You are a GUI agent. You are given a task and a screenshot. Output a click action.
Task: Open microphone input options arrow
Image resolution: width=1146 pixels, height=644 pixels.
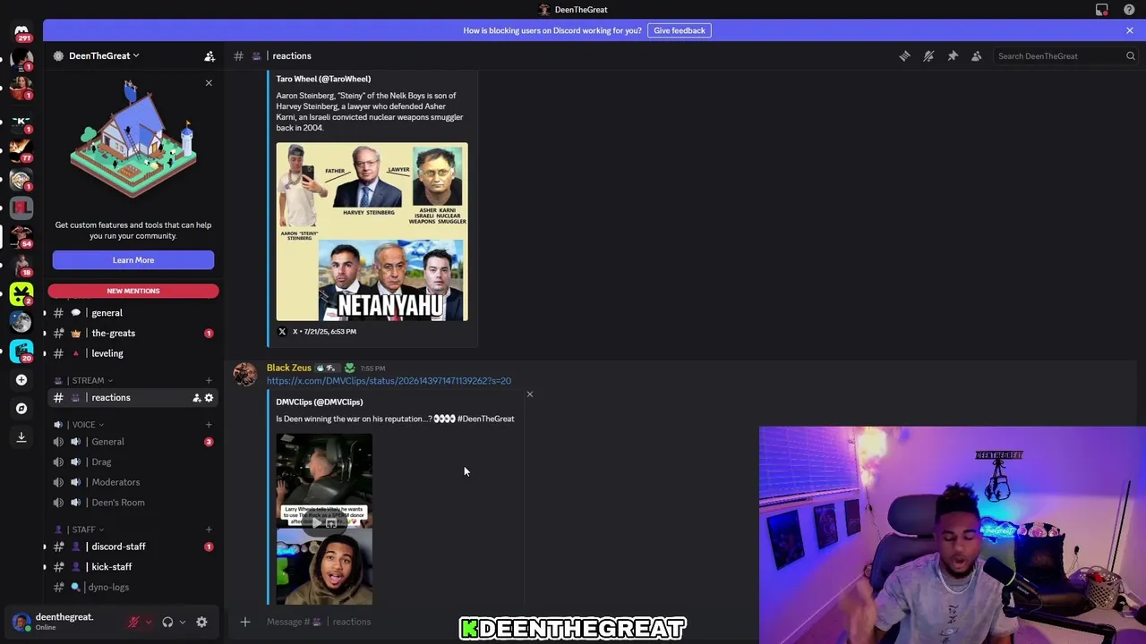tap(148, 622)
